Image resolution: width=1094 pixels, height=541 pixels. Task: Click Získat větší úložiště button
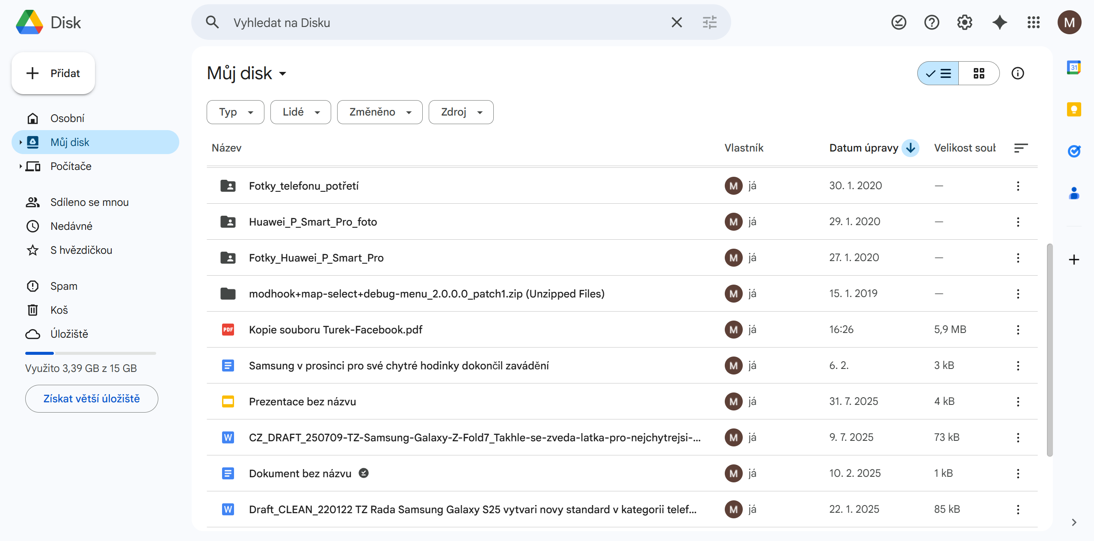pyautogui.click(x=92, y=398)
